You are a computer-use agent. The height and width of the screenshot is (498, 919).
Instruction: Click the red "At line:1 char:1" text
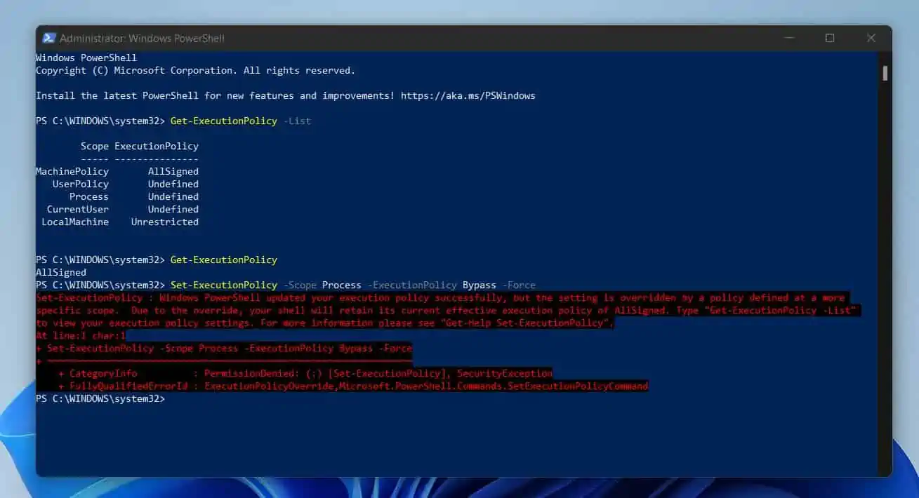coord(81,335)
